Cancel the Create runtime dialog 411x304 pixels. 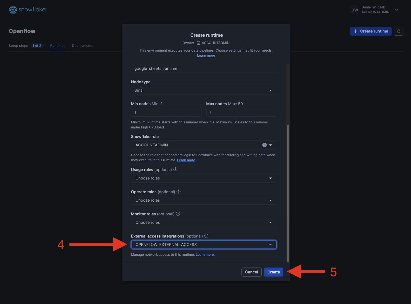(251, 272)
